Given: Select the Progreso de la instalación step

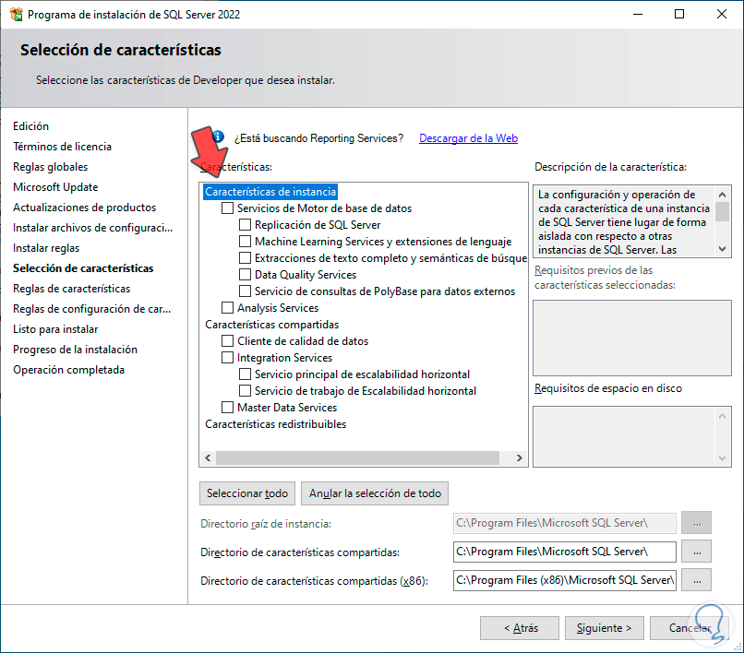Looking at the screenshot, I should (x=75, y=350).
